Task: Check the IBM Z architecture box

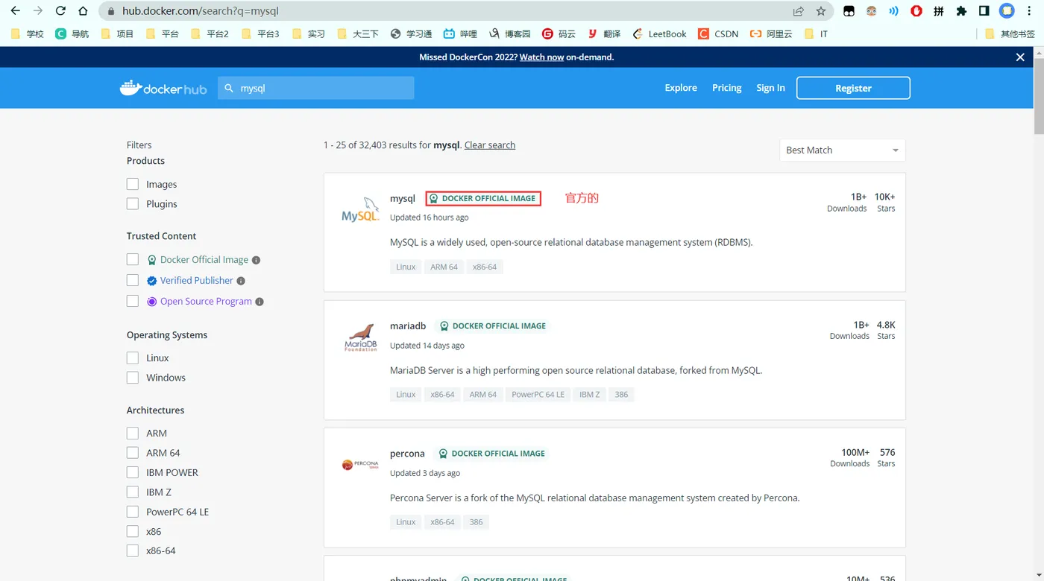Action: click(x=133, y=492)
